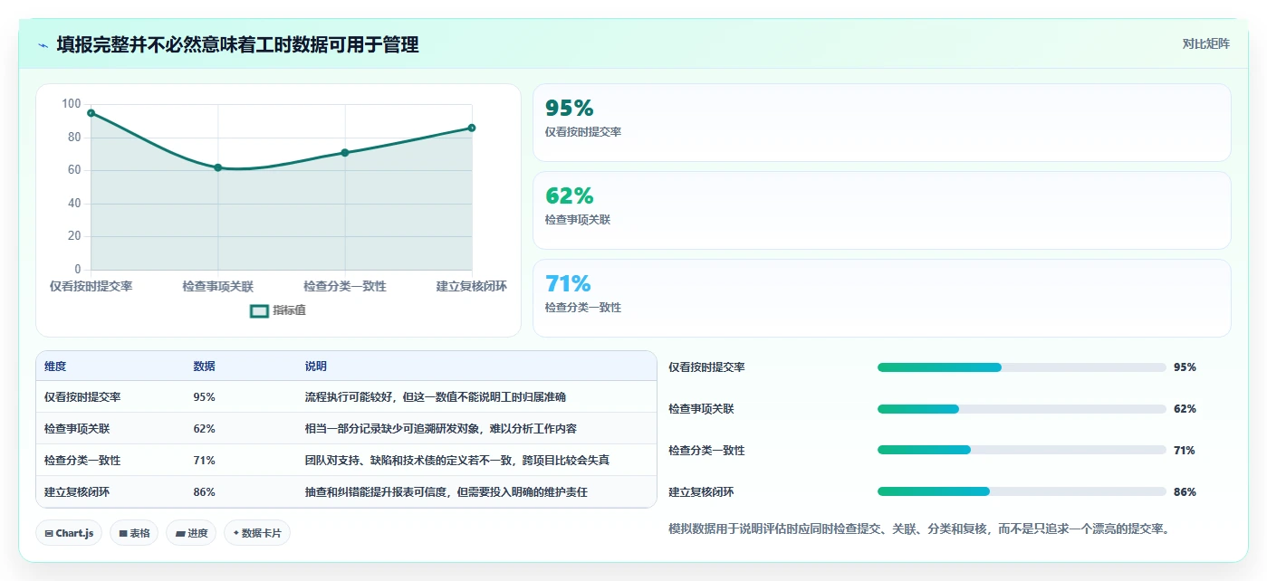Toggle the 指标值 legend label
1267x581 pixels.
click(x=290, y=310)
